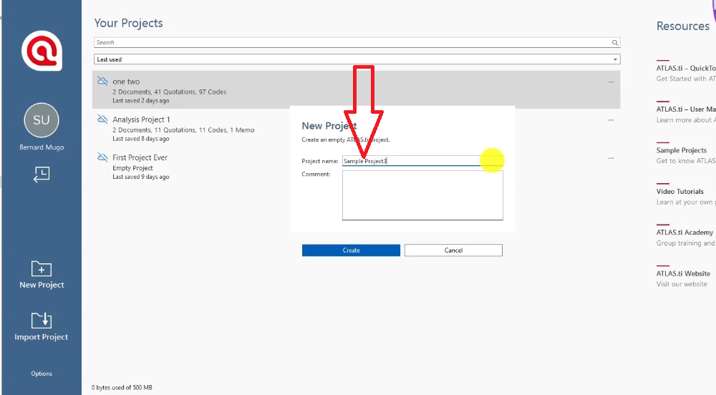Click into the Comment text box
The image size is (716, 395).
(x=422, y=195)
